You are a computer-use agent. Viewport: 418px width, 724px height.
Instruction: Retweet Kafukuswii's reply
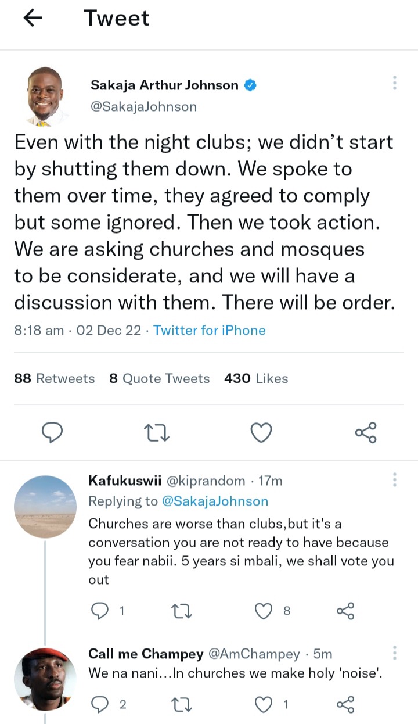[x=182, y=610]
